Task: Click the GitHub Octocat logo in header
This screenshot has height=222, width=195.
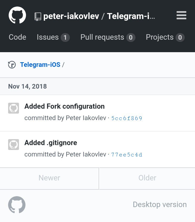Action: point(17,15)
